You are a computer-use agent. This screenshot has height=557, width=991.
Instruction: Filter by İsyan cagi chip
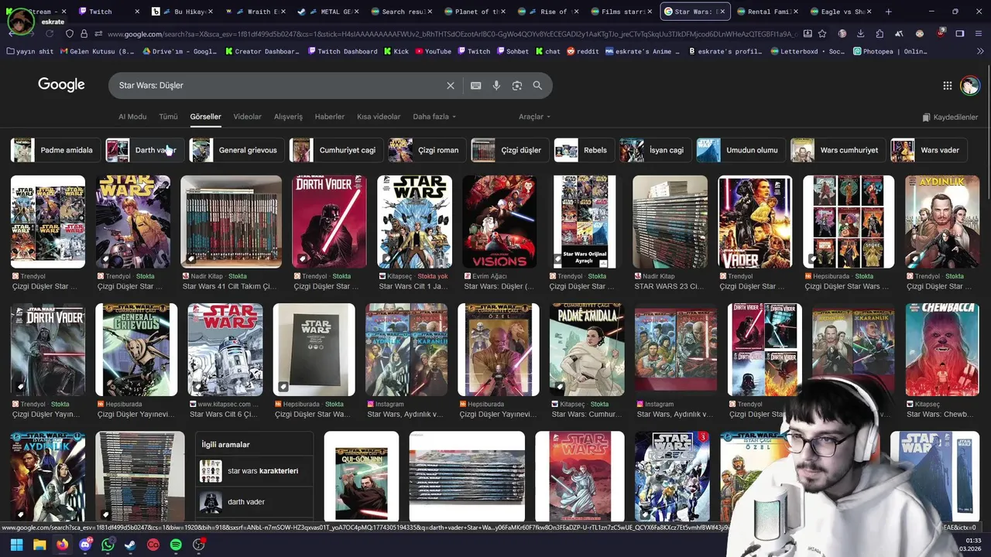654,150
